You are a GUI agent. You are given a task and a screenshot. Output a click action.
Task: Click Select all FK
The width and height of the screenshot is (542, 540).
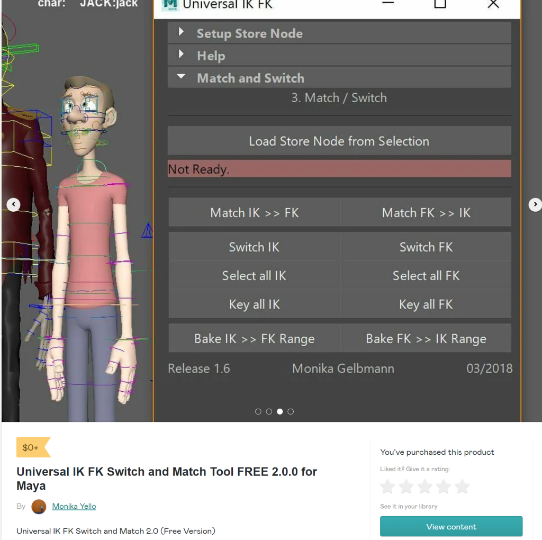click(x=426, y=275)
